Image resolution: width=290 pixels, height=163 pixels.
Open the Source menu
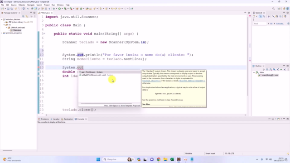14,5
